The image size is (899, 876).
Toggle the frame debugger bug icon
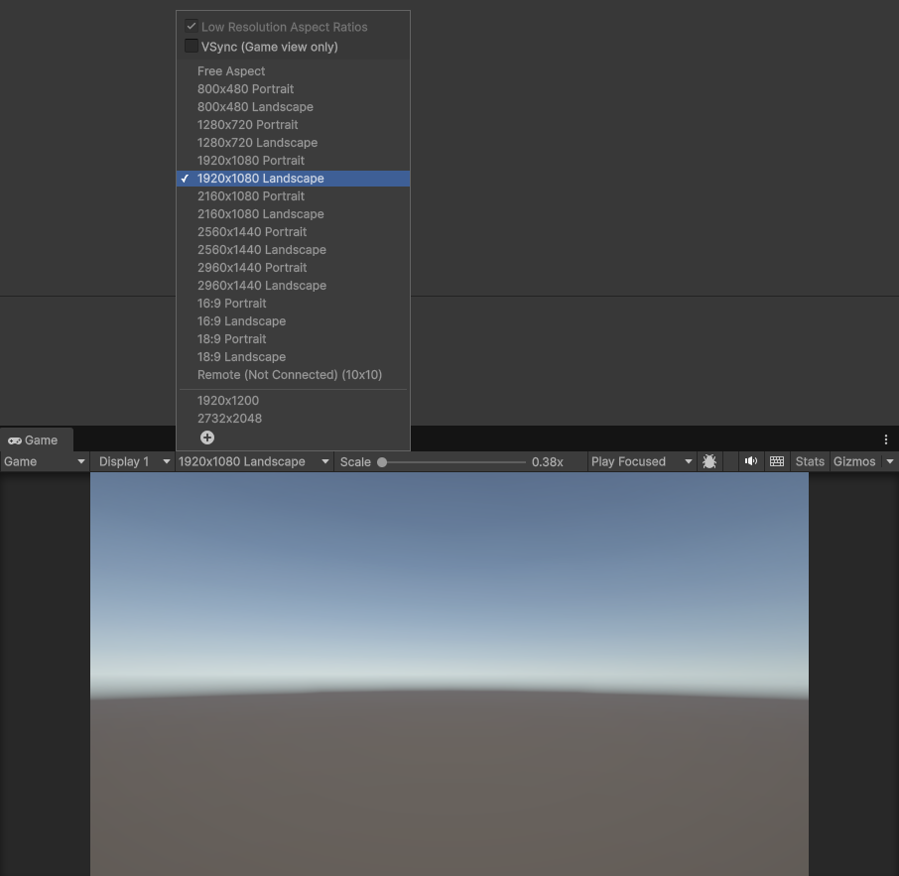click(x=708, y=461)
